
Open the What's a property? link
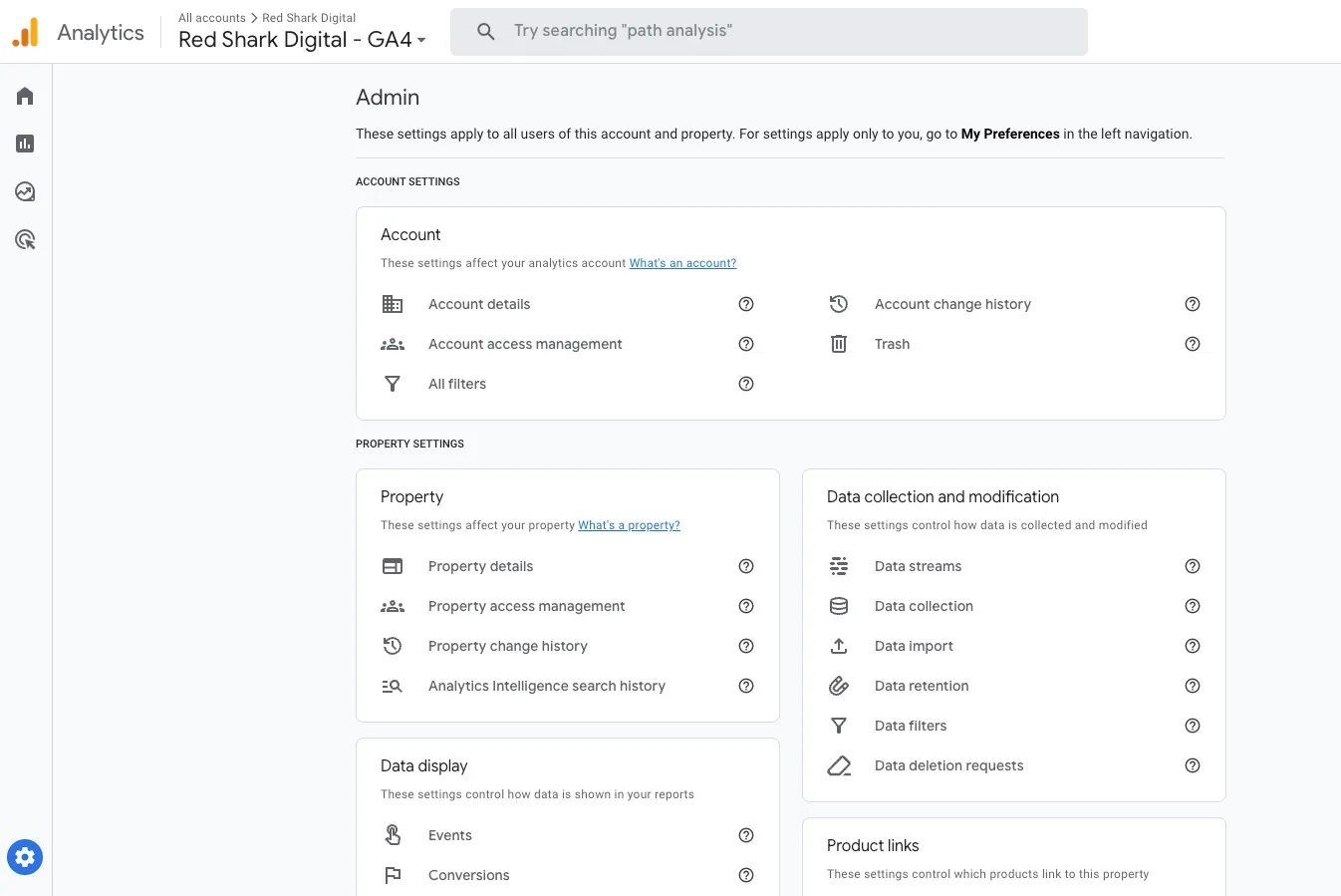[629, 525]
